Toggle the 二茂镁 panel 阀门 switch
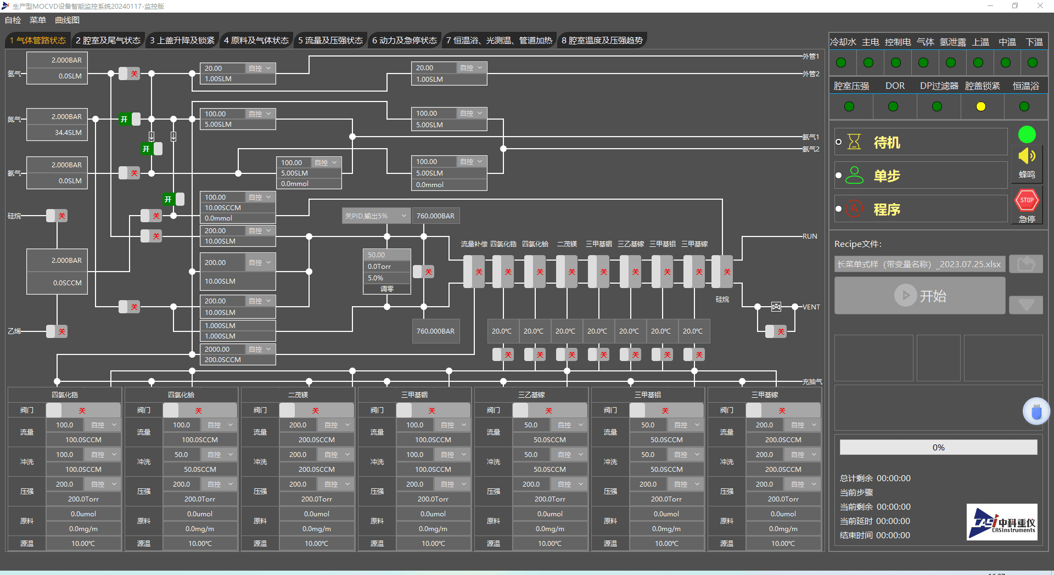1054x575 pixels. point(316,410)
